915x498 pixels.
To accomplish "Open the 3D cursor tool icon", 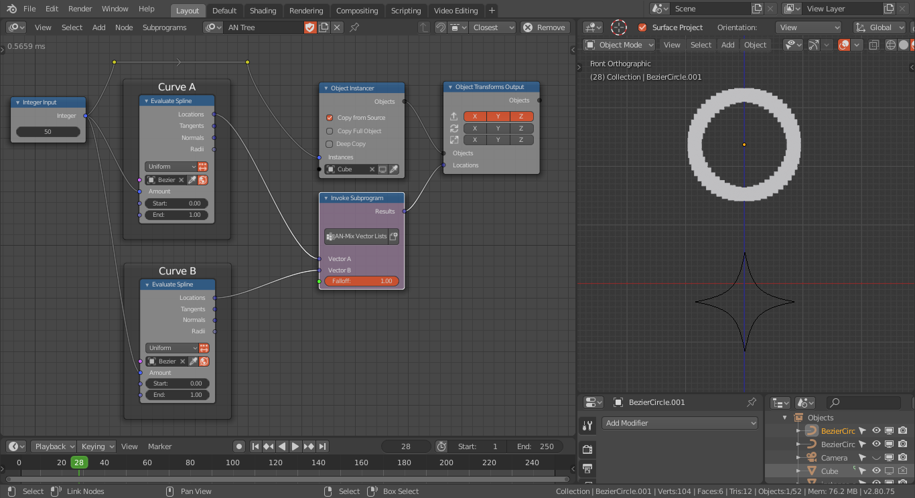I will pyautogui.click(x=619, y=27).
